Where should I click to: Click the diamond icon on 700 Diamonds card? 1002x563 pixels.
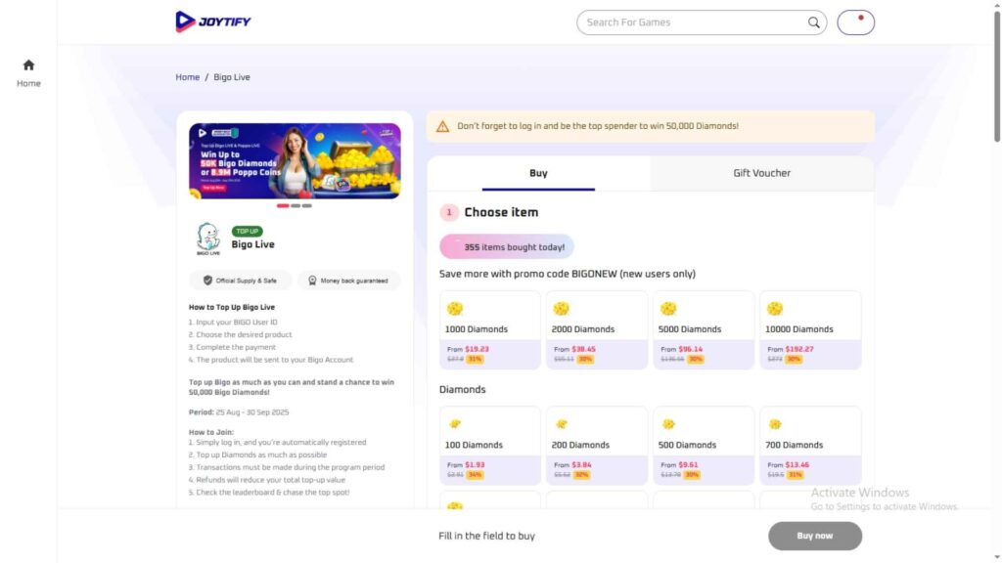coord(775,424)
